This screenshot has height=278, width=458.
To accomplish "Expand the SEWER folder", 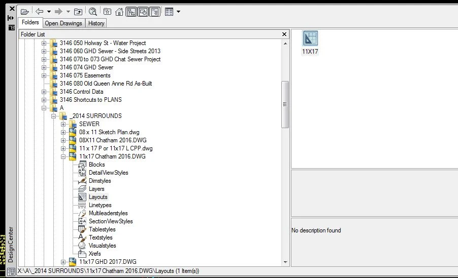I will point(63,124).
